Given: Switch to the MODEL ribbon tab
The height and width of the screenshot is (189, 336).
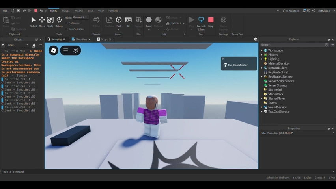Looking at the screenshot, I should (65, 11).
